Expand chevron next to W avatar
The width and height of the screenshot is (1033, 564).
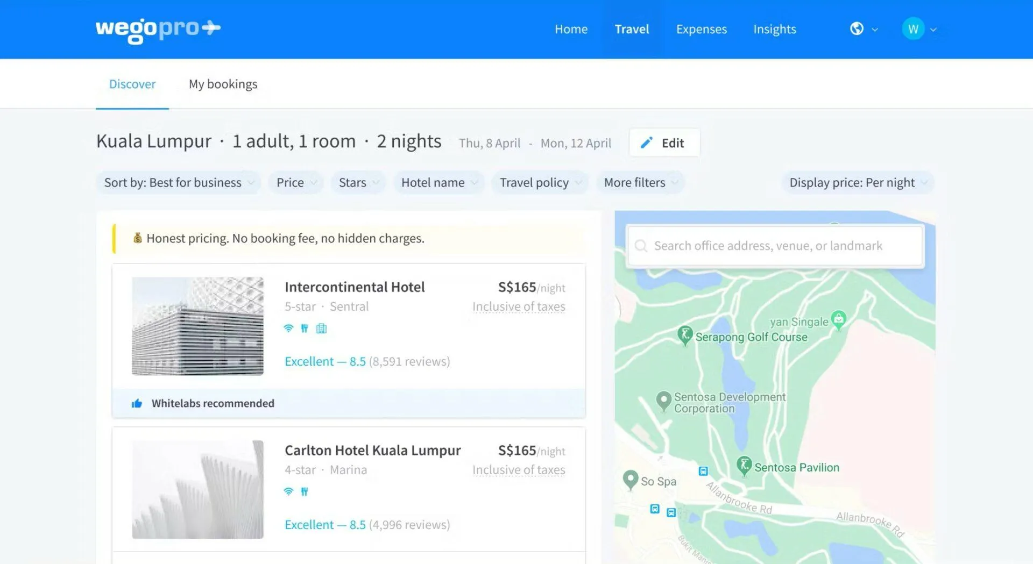coord(933,30)
